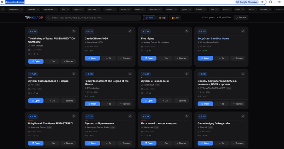The width and height of the screenshot is (284, 149).
Task: Filter by freddy tag
Action: pos(200,9)
